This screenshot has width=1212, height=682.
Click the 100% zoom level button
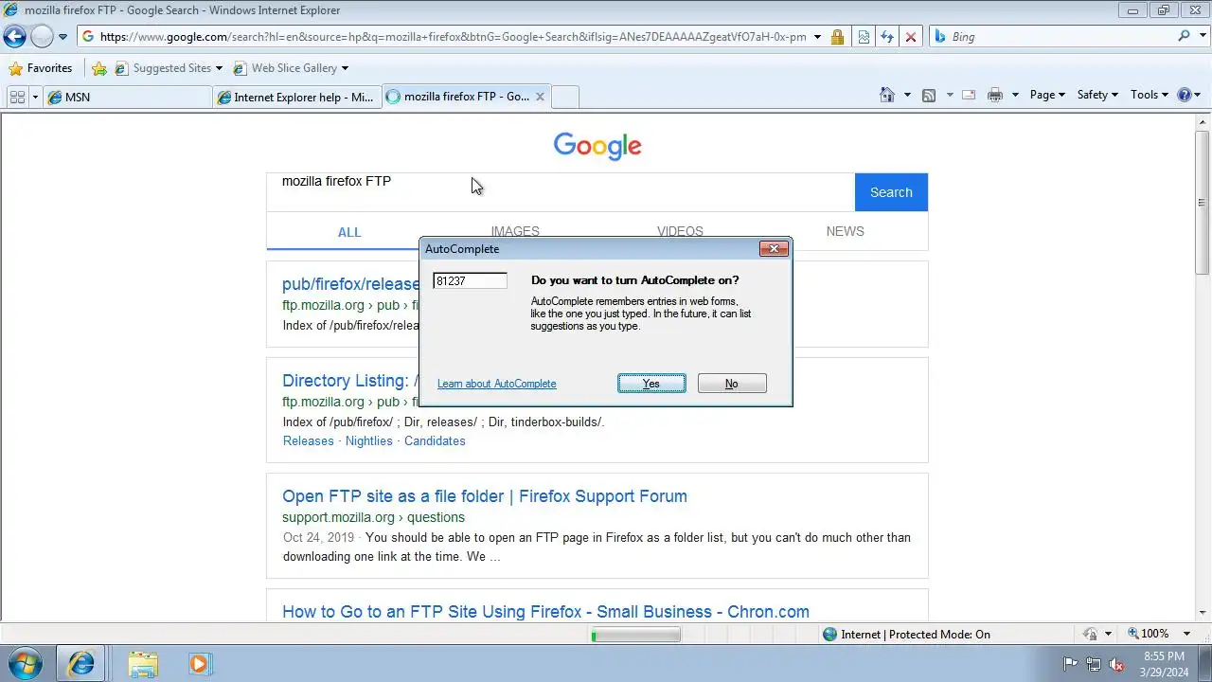click(x=1148, y=634)
